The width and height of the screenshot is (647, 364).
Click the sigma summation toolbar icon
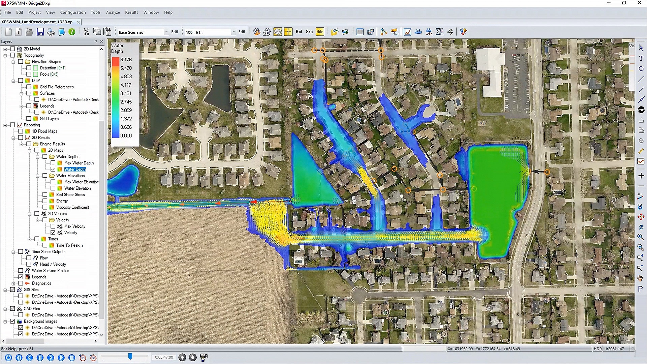(439, 32)
